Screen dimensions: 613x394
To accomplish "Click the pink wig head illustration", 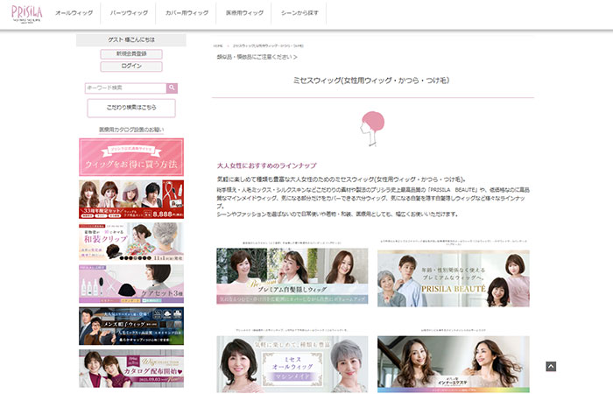I will 374,128.
